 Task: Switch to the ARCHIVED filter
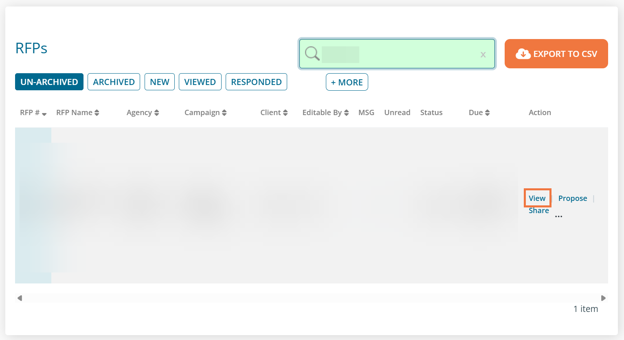point(114,82)
